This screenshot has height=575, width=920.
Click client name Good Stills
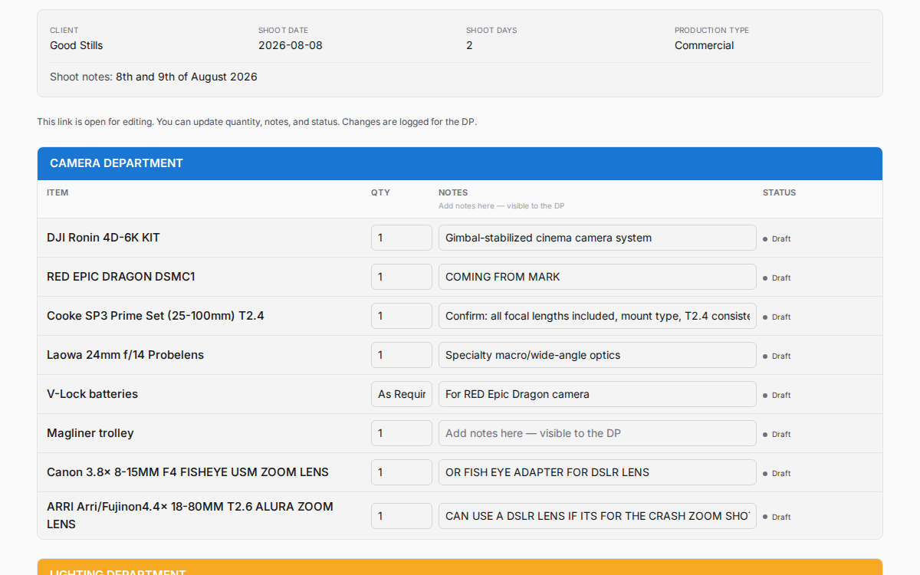coord(76,45)
